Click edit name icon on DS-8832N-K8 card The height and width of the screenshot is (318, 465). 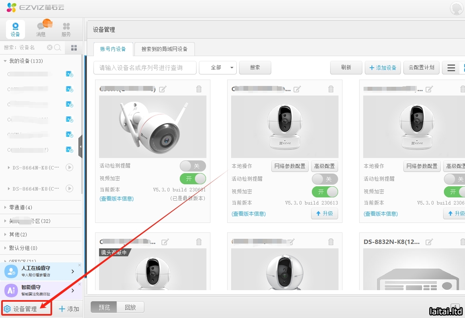coord(429,242)
